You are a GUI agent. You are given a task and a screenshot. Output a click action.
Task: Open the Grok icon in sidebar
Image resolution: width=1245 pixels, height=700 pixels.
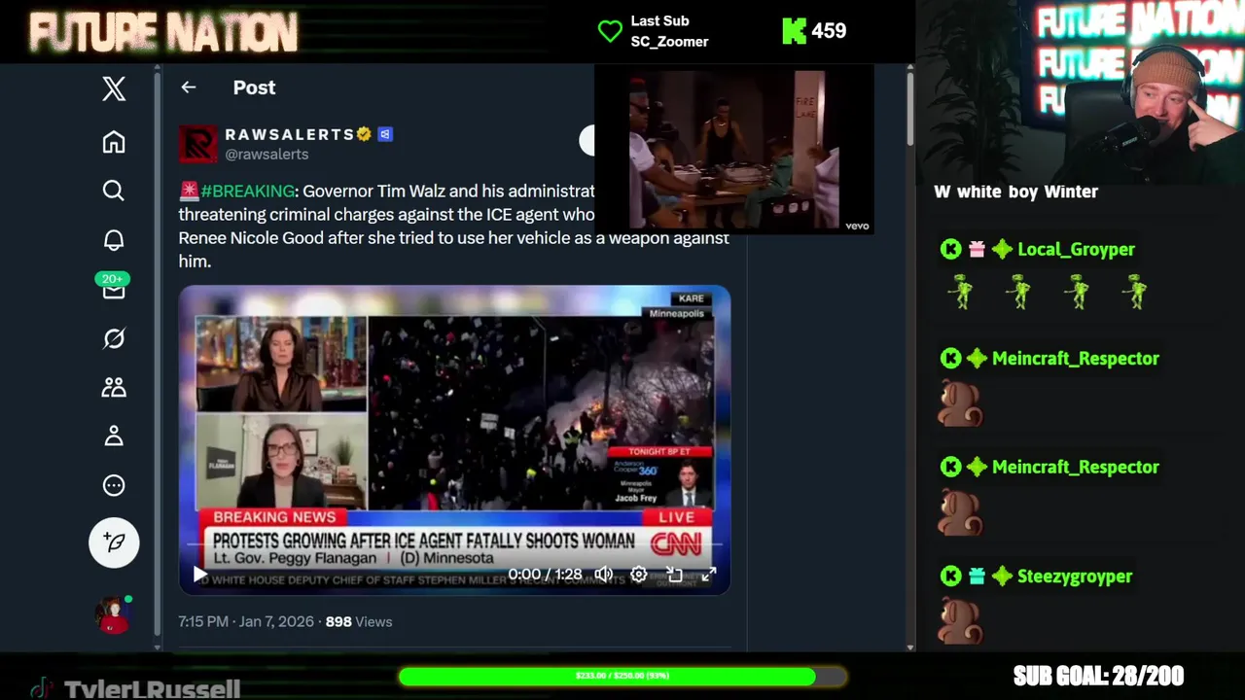pos(114,338)
